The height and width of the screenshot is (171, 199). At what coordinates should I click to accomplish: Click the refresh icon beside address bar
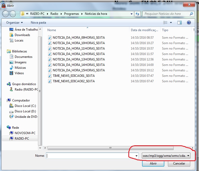[x=137, y=14]
